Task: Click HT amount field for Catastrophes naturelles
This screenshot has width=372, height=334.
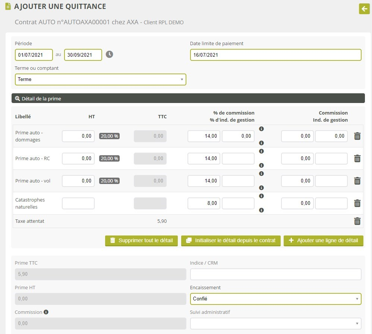Action: 78,203
